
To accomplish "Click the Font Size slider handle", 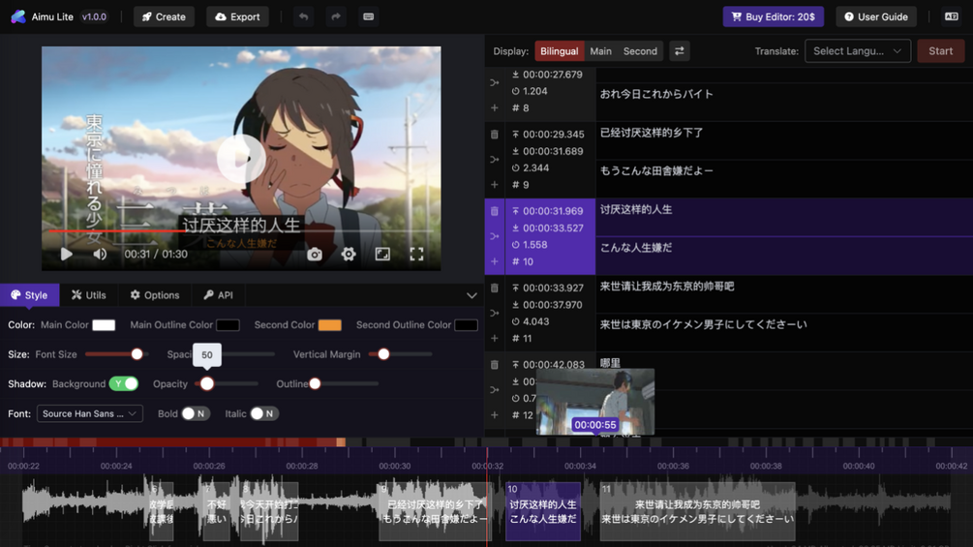I will 137,354.
